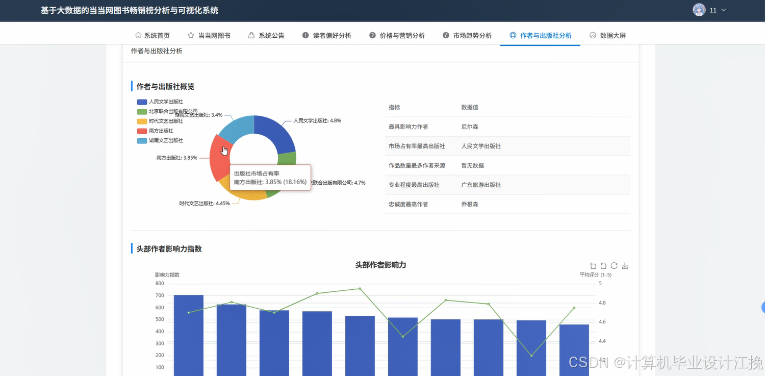765x376 pixels.
Task: Toggle the 湖南文艺出版社 legend item
Action: pos(160,140)
